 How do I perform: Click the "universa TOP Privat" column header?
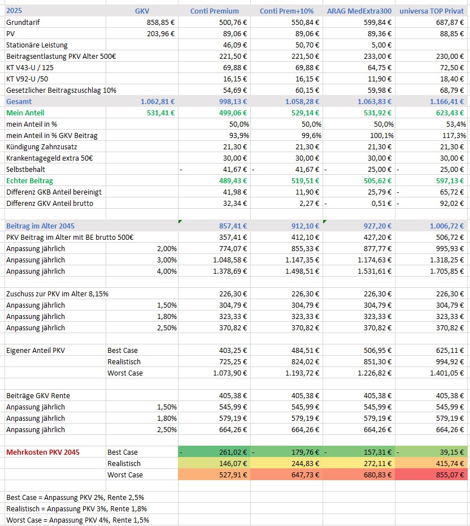coord(432,11)
